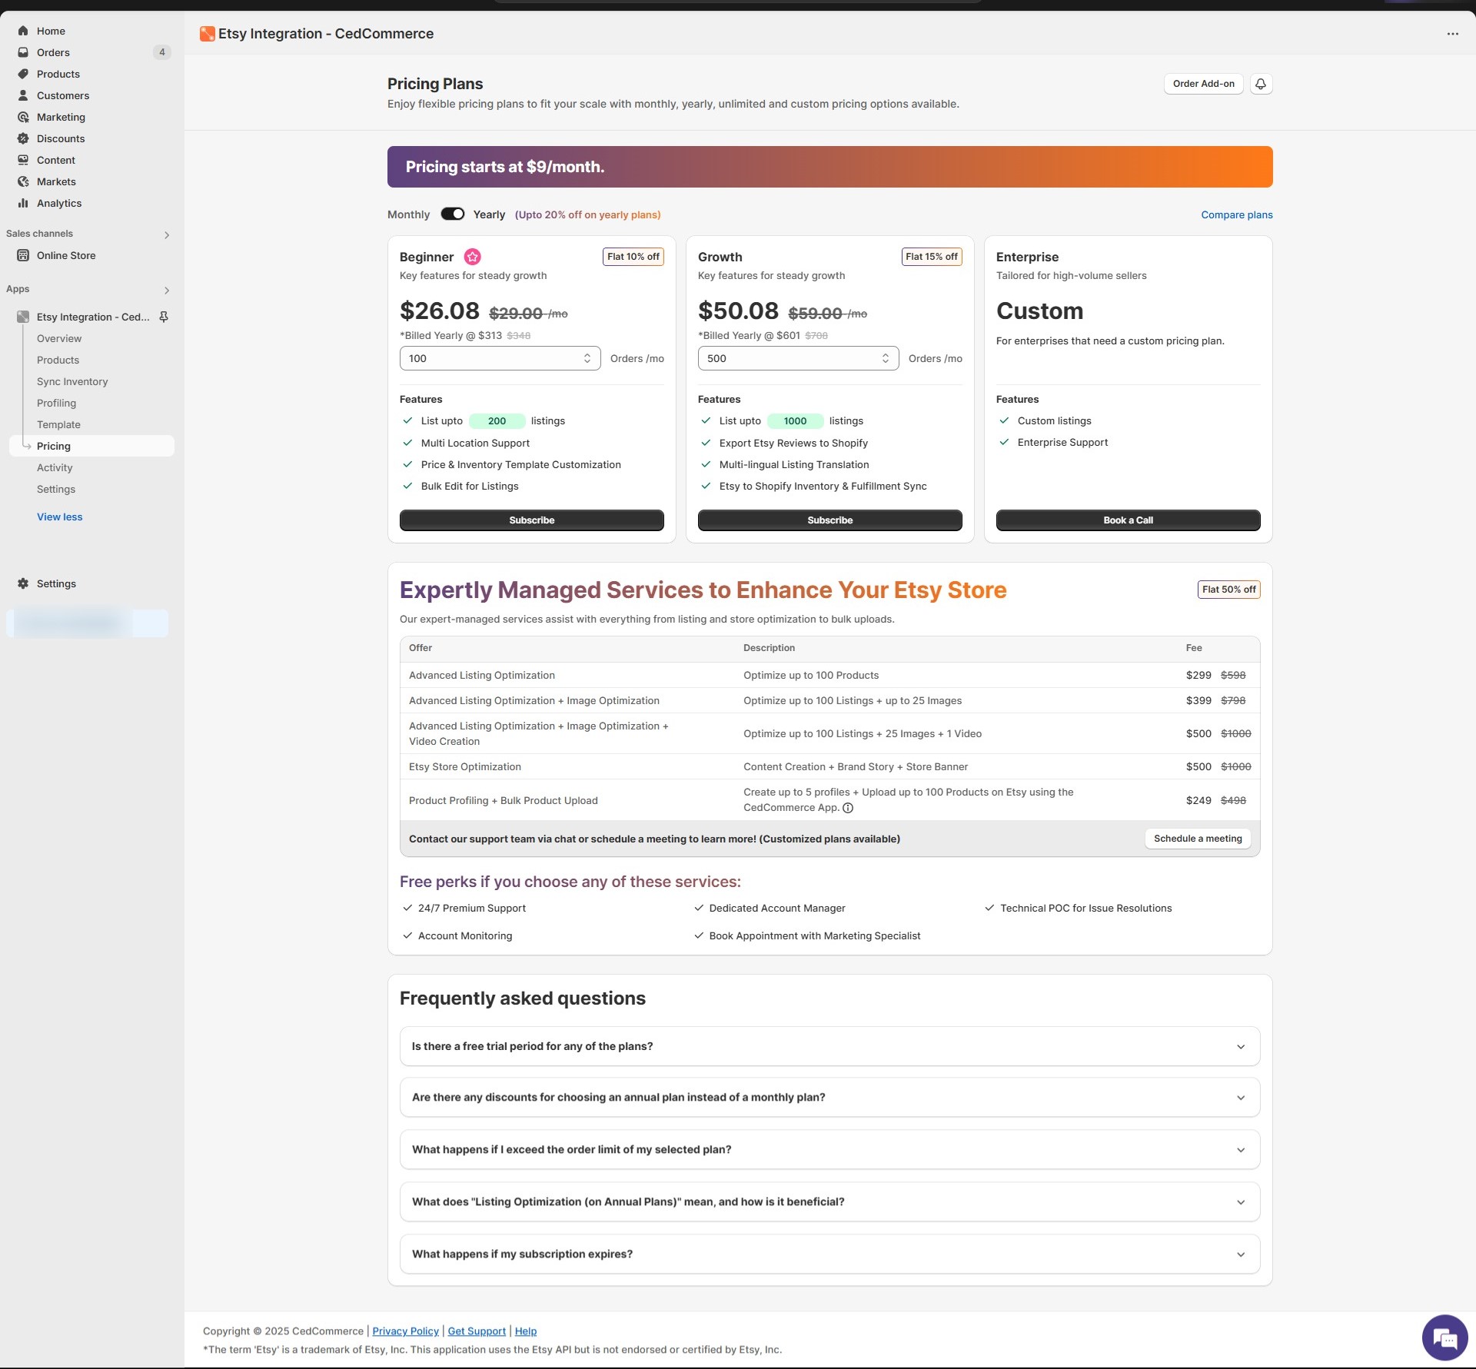Click the Flat 15% off badge
The height and width of the screenshot is (1369, 1476).
[932, 257]
